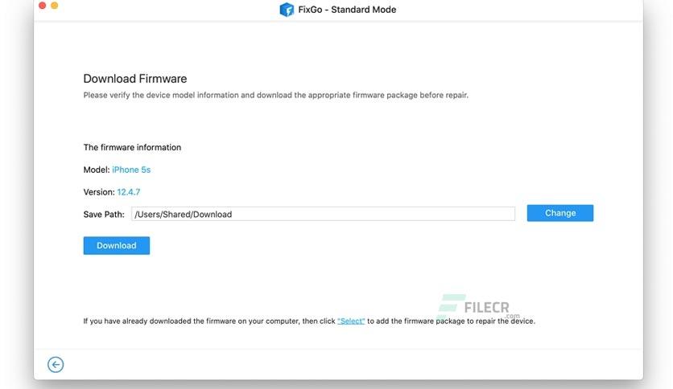
Task: Click the "Save Path:" label
Action: point(104,215)
